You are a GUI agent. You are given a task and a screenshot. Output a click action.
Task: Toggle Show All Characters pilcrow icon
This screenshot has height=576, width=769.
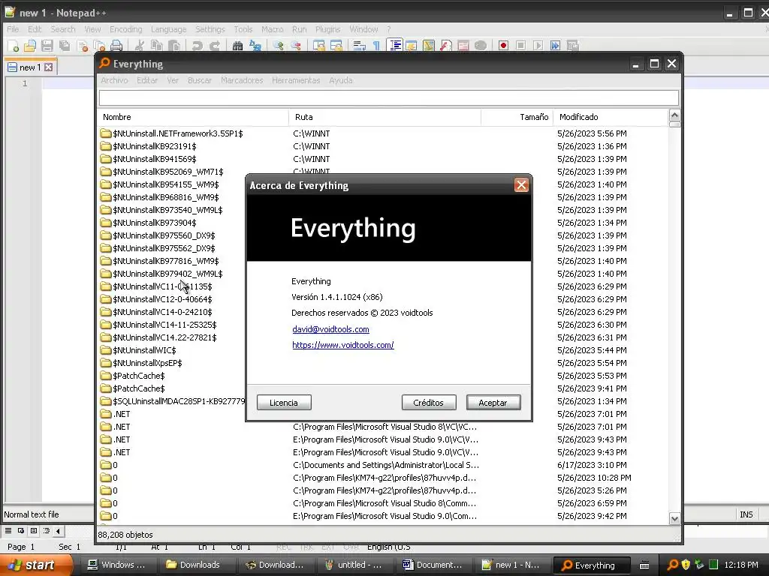point(377,46)
